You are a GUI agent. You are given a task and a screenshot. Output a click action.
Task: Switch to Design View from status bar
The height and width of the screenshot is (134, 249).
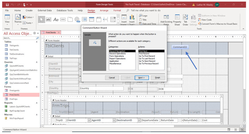(242, 130)
